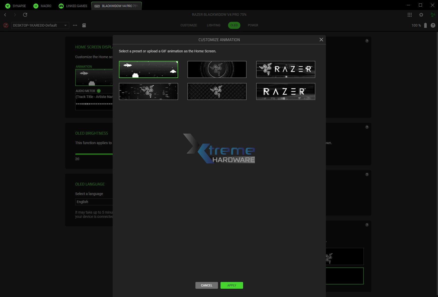
Task: Click the blocked profile sync icon
Action: pos(6,25)
